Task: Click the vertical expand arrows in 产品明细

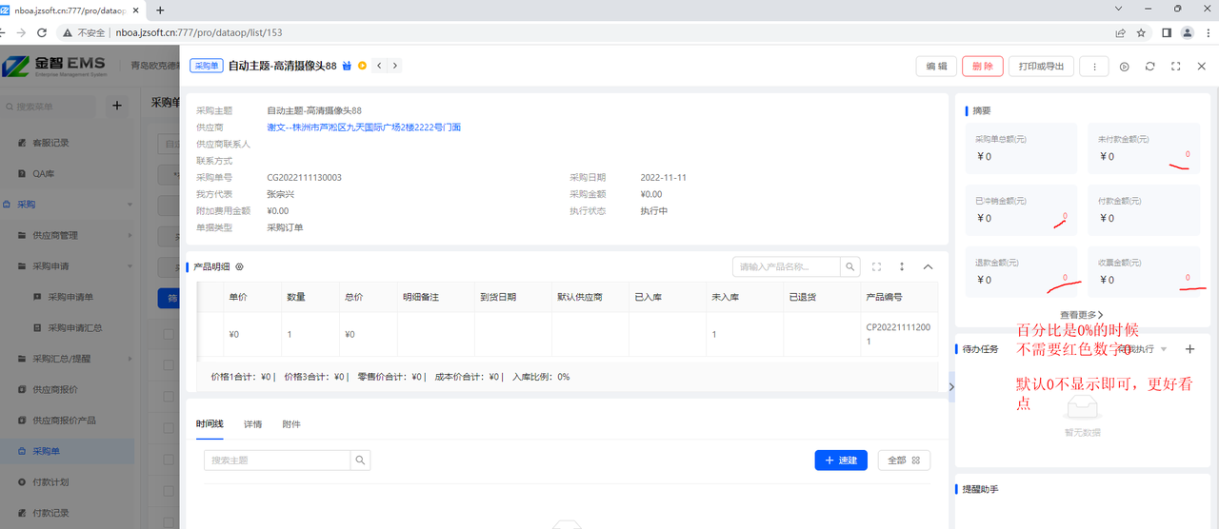Action: pos(902,267)
